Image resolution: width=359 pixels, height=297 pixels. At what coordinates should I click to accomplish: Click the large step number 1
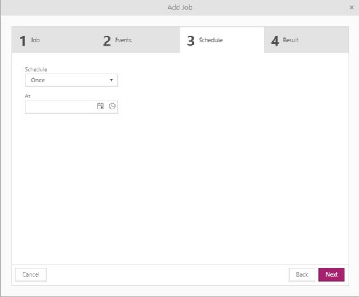click(x=23, y=41)
